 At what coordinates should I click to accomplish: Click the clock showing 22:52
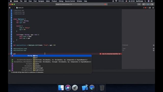point(132,1)
